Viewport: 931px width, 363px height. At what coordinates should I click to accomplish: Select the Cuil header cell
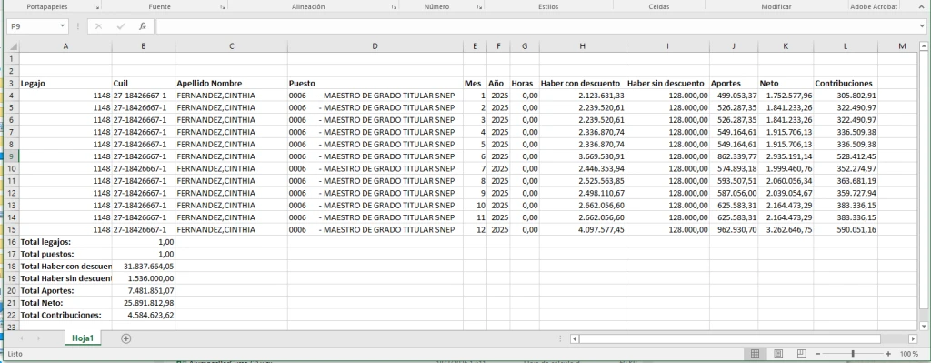[143, 83]
